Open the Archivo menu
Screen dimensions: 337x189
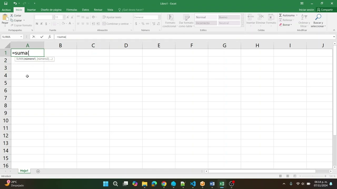pyautogui.click(x=6, y=10)
